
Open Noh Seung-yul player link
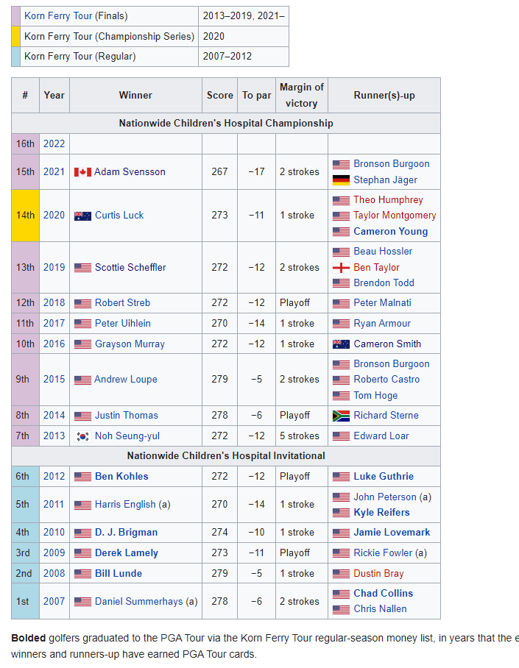point(127,436)
